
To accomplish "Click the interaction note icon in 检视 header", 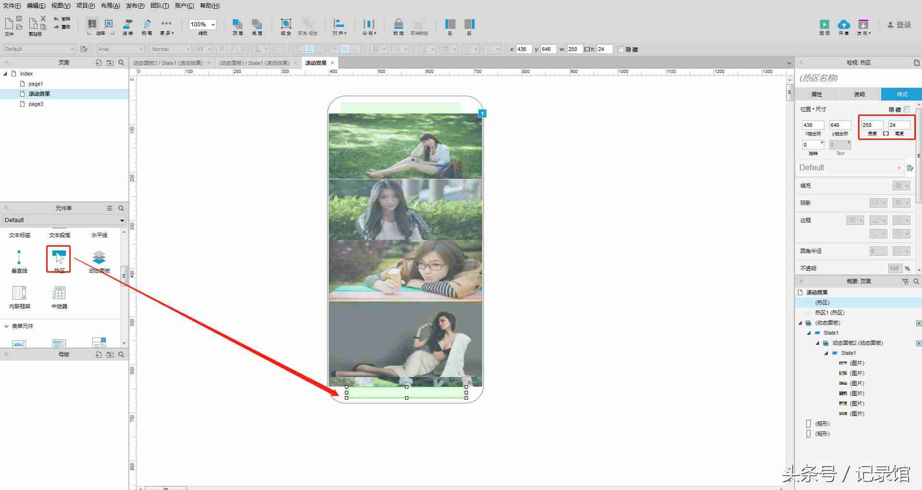I will (x=916, y=63).
